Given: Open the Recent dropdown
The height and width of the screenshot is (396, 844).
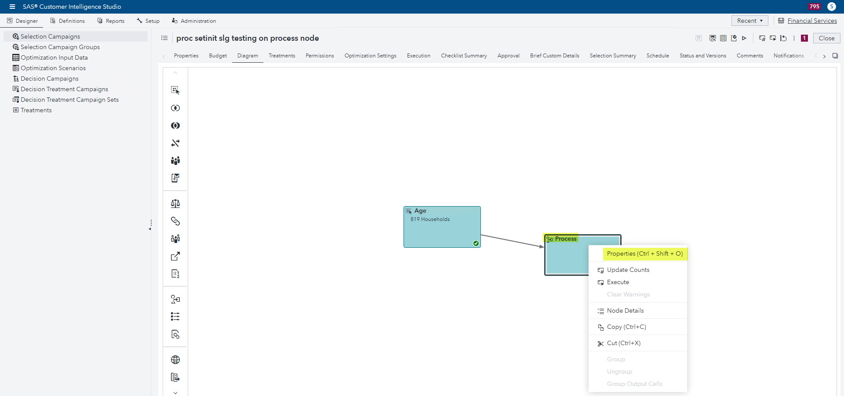Looking at the screenshot, I should tap(749, 21).
